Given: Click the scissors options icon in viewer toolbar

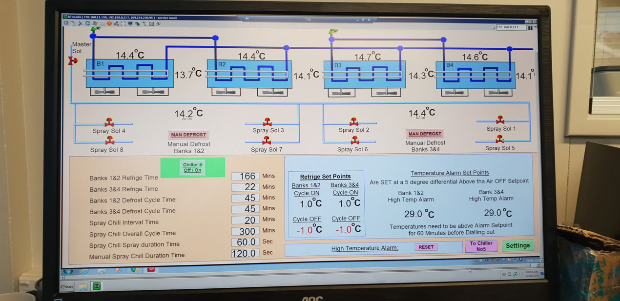Looking at the screenshot, I should coord(81,23).
